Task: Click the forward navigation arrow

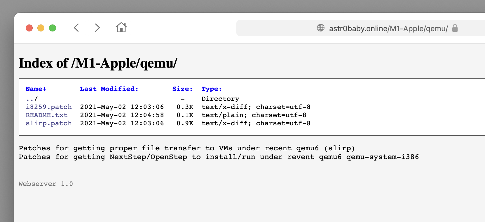Action: [x=97, y=28]
